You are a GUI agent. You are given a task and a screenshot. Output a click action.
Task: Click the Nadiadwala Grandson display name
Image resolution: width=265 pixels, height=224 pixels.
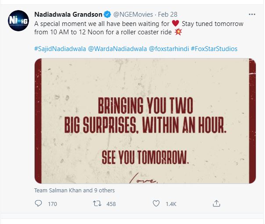[x=68, y=15]
